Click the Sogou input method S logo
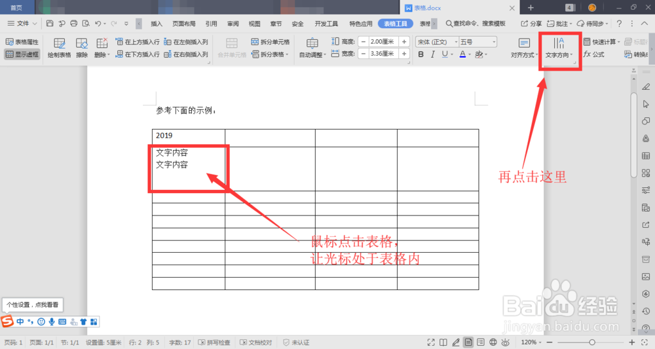Screen dimensions: 655x349 click(x=7, y=321)
